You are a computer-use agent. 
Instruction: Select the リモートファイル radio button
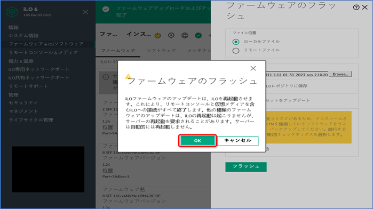click(x=236, y=51)
